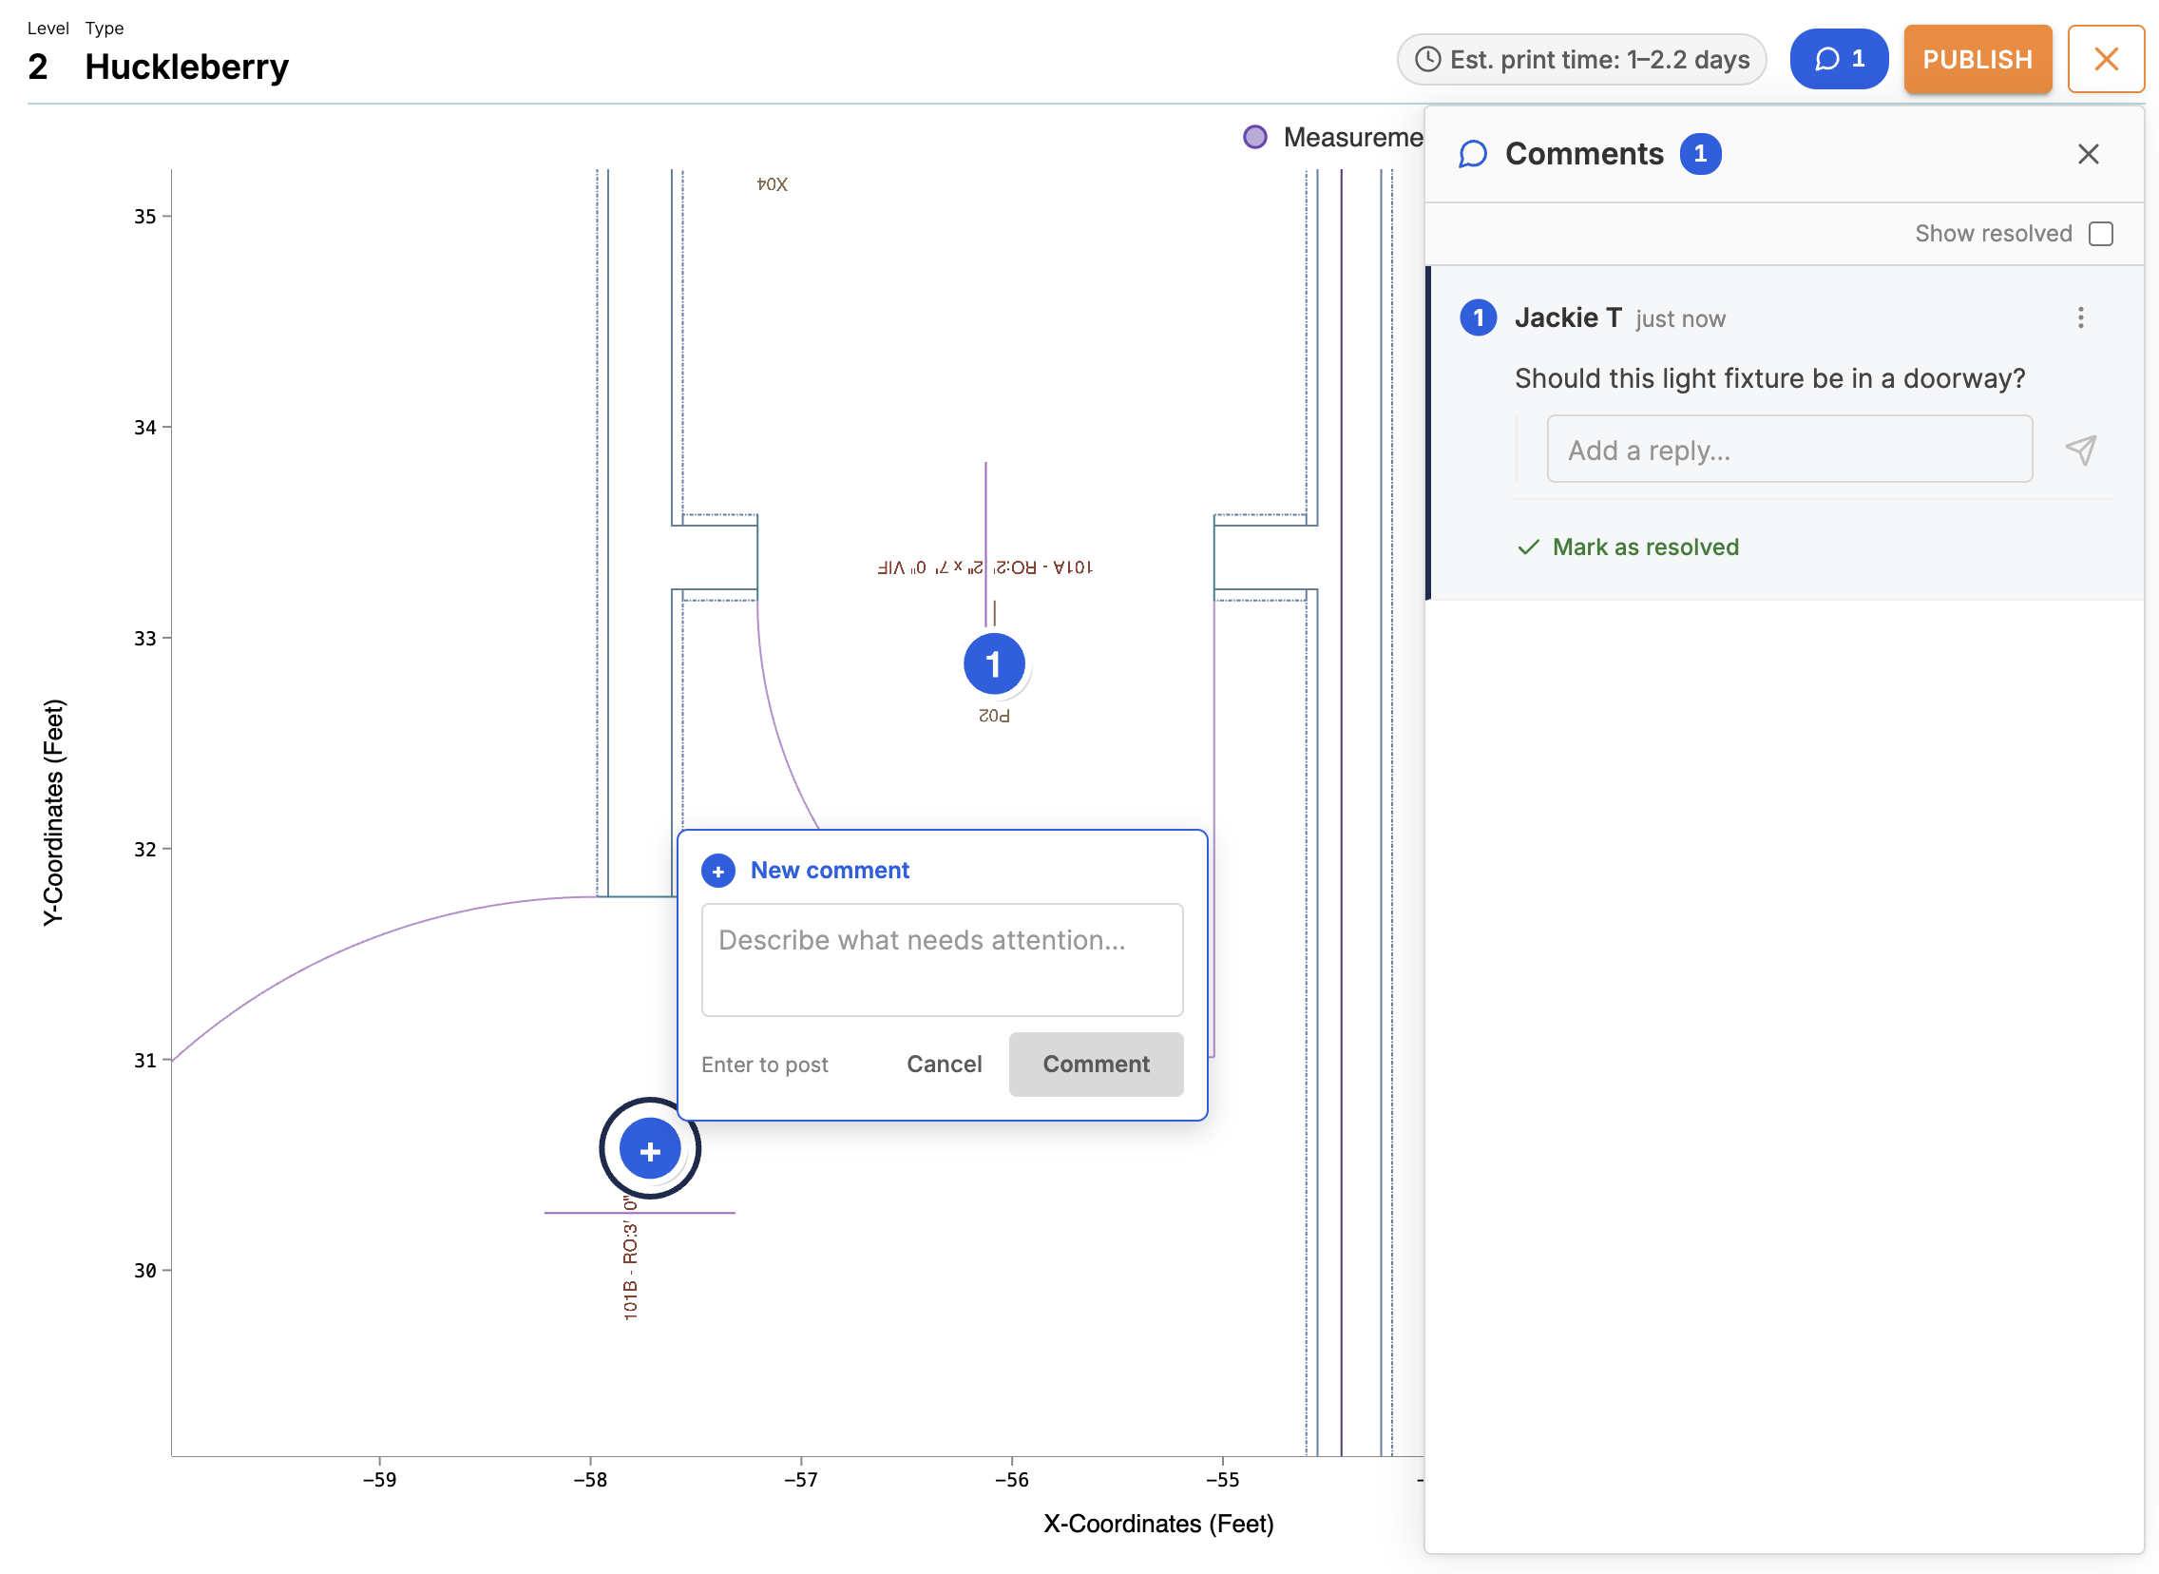This screenshot has width=2159, height=1574.
Task: Click the plus icon beside New comment
Action: [718, 871]
